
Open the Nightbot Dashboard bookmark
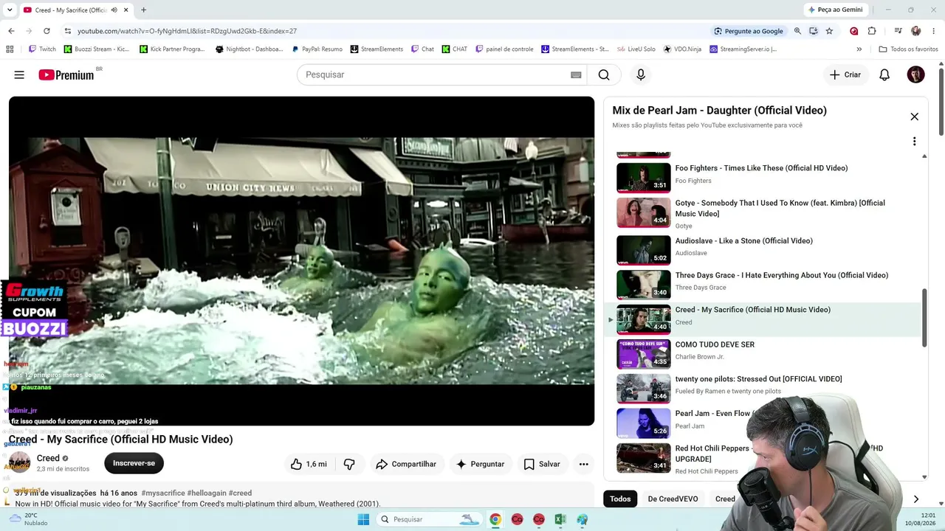[x=250, y=49]
